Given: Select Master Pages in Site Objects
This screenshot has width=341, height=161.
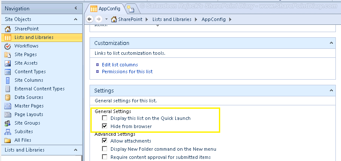Looking at the screenshot, I should [29, 106].
